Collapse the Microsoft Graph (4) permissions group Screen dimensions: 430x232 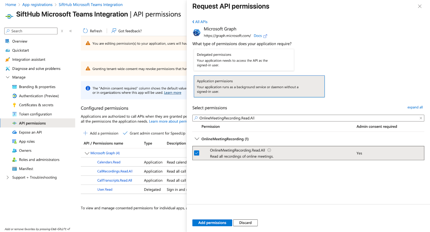coord(87,153)
